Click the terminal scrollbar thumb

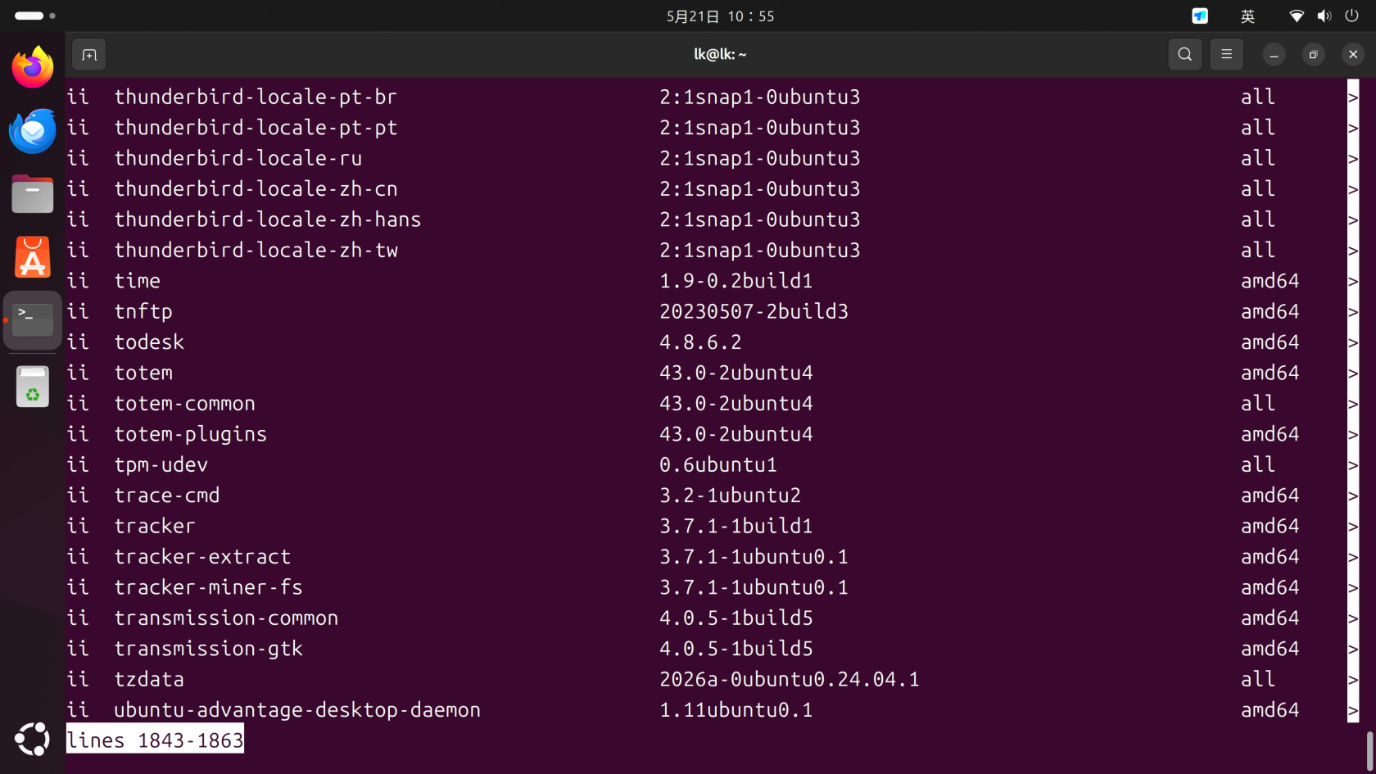[1369, 749]
